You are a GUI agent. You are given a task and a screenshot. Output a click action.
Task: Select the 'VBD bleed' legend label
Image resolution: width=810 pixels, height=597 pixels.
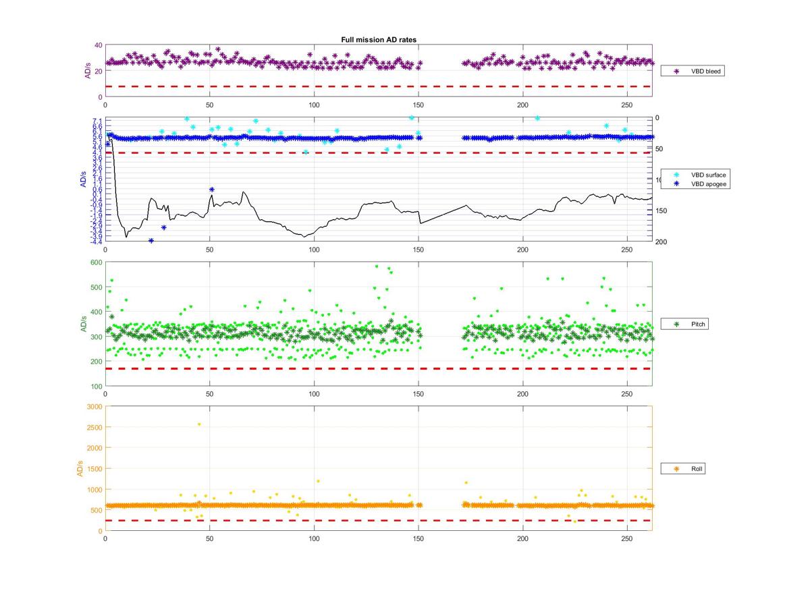pos(706,71)
